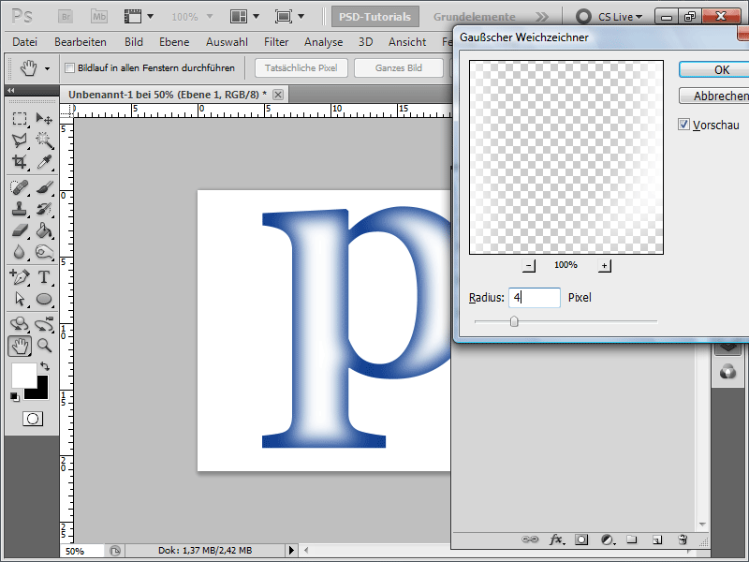Open the Bearbeiten menu

click(x=81, y=42)
